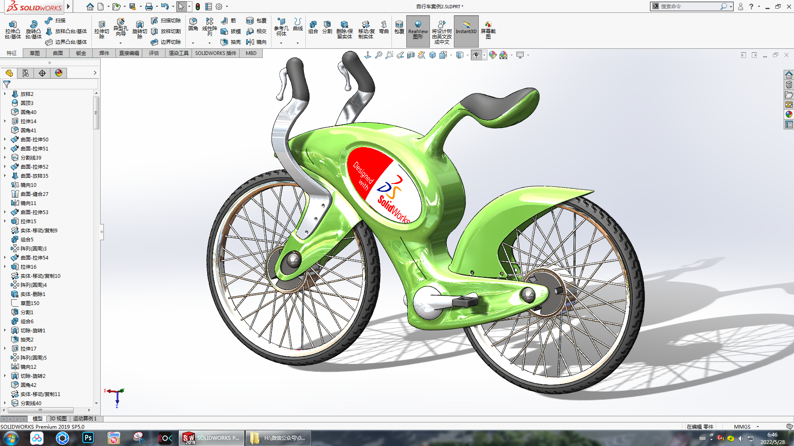This screenshot has height=446, width=794.
Task: Expand the 曲面-拉伸50 feature node
Action: (5, 139)
